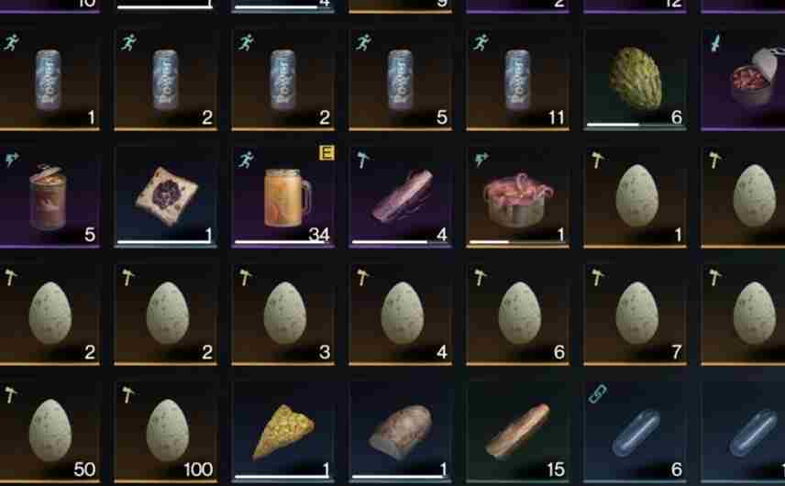The width and height of the screenshot is (785, 486).
Task: Click the egg stack of 3
Action: click(283, 315)
